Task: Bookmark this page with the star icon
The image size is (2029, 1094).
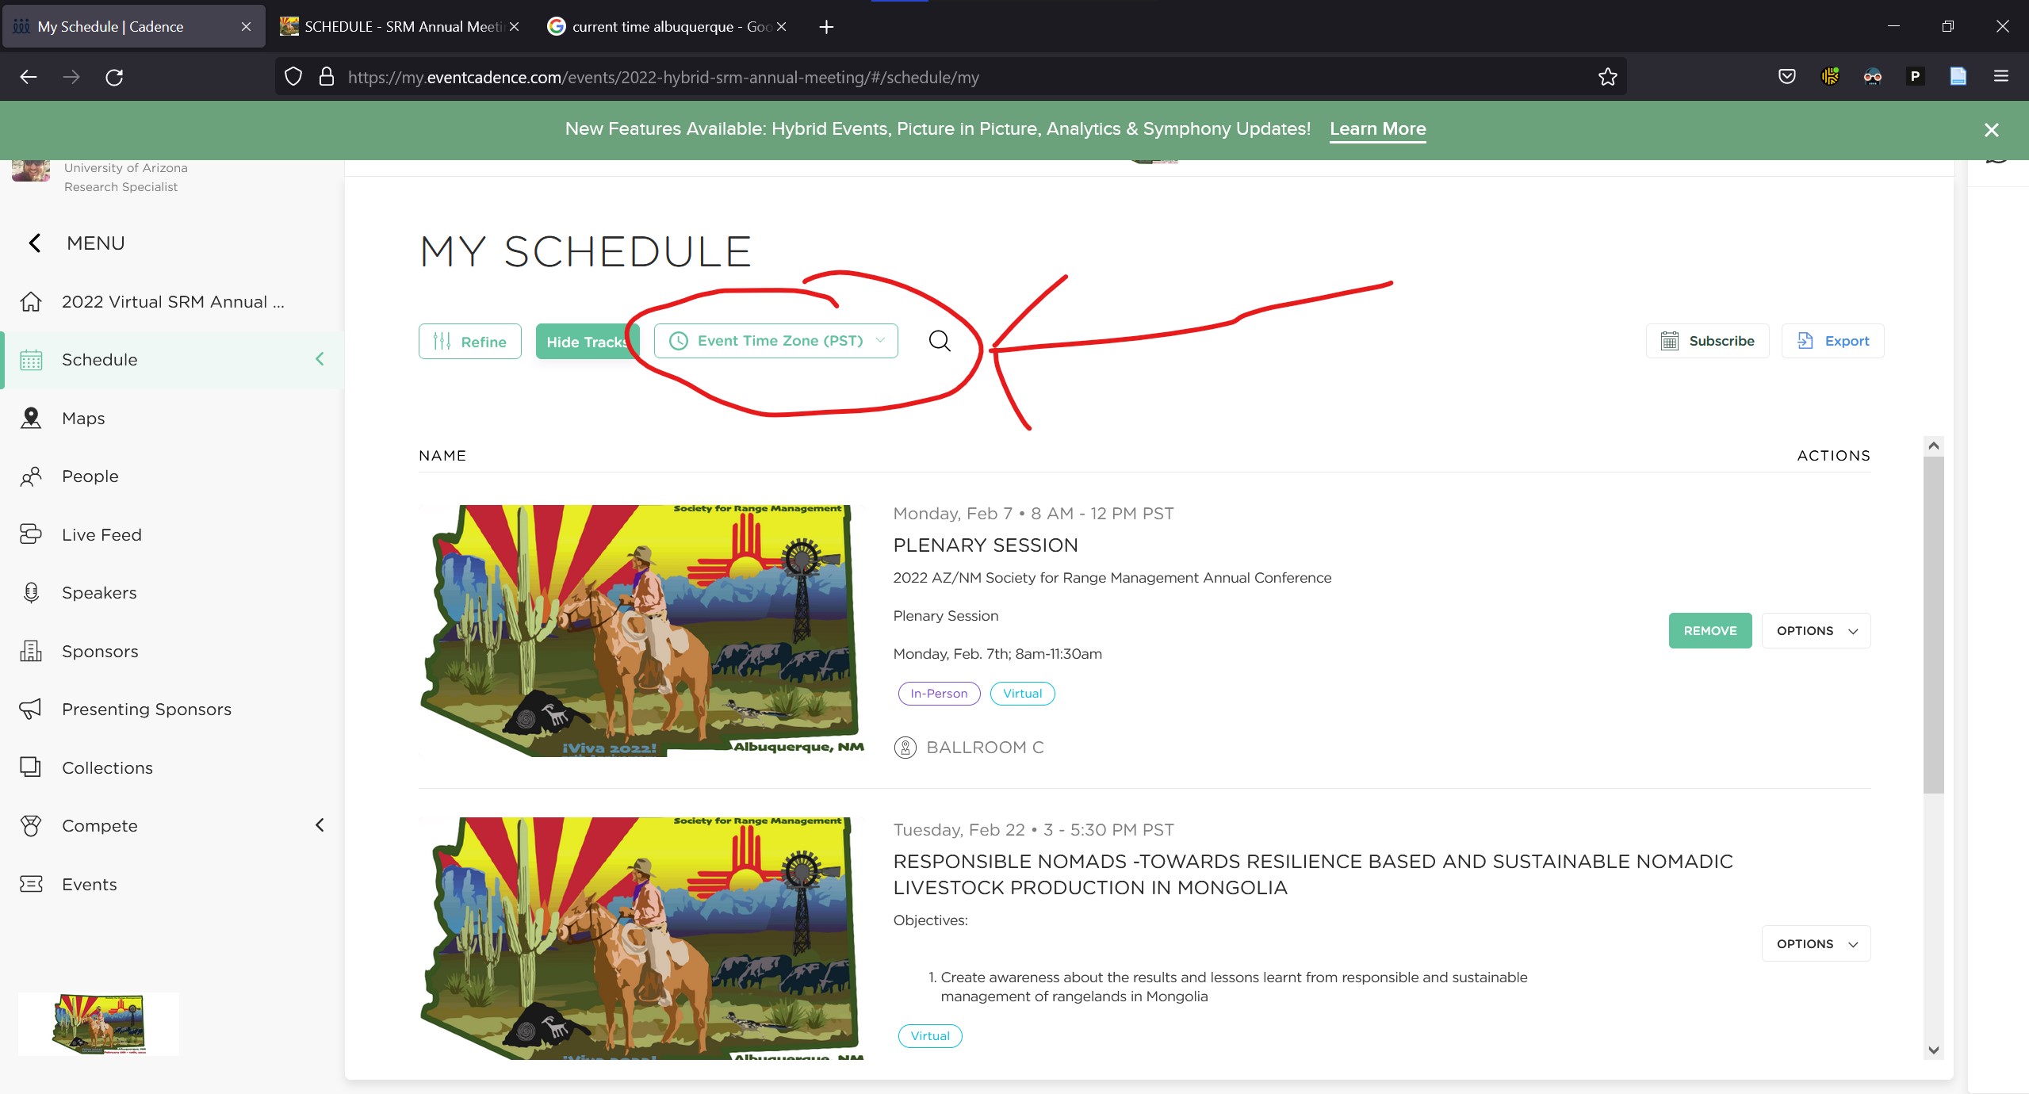Action: pyautogui.click(x=1607, y=77)
